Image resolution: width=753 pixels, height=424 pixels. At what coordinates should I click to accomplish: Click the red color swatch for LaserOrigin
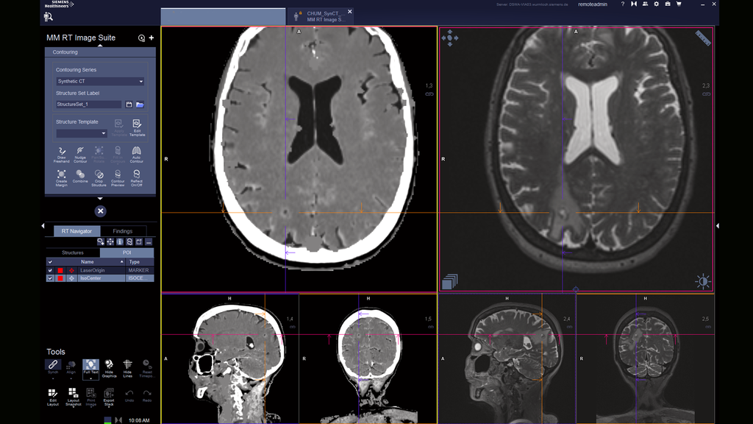point(60,270)
